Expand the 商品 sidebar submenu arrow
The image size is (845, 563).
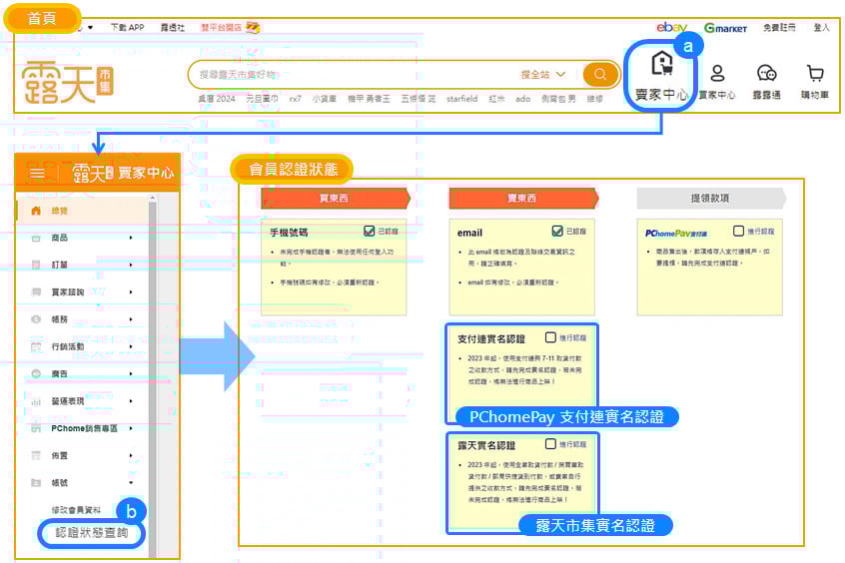click(131, 238)
